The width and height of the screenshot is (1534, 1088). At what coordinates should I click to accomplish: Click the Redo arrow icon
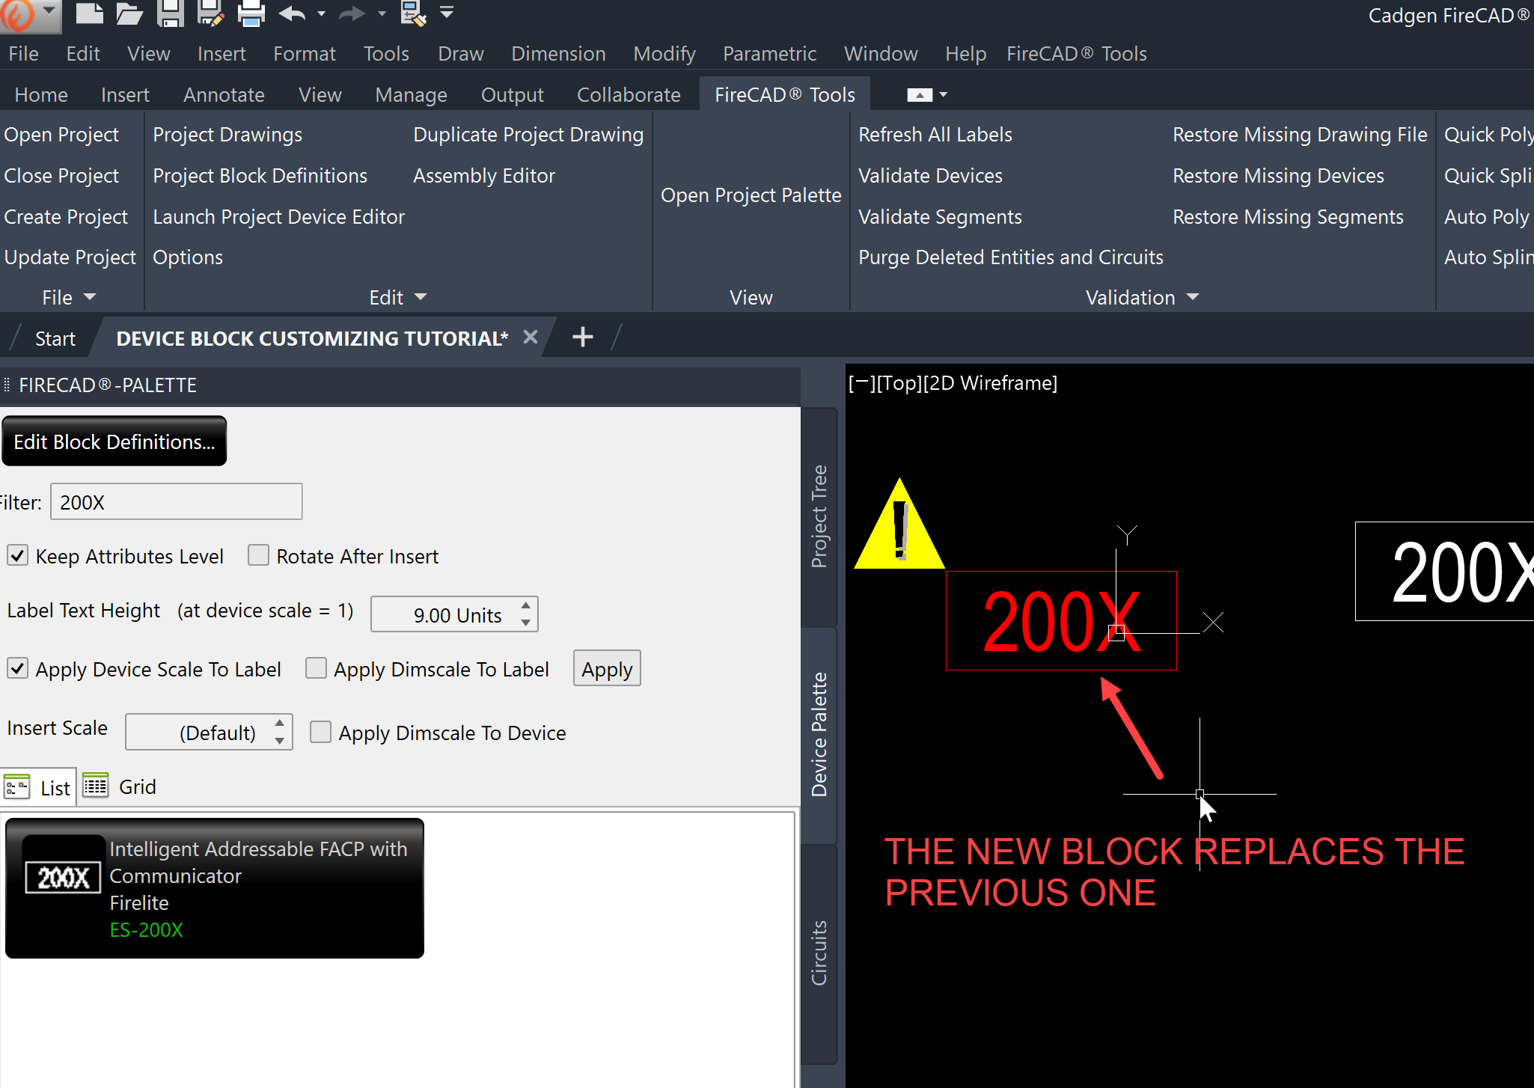point(352,13)
